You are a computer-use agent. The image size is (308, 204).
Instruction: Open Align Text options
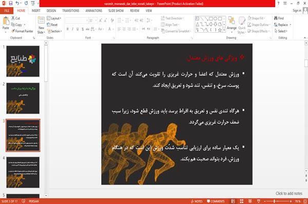[x=170, y=25]
